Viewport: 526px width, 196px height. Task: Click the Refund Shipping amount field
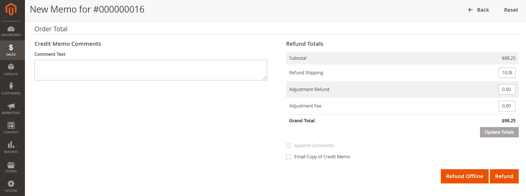(507, 73)
